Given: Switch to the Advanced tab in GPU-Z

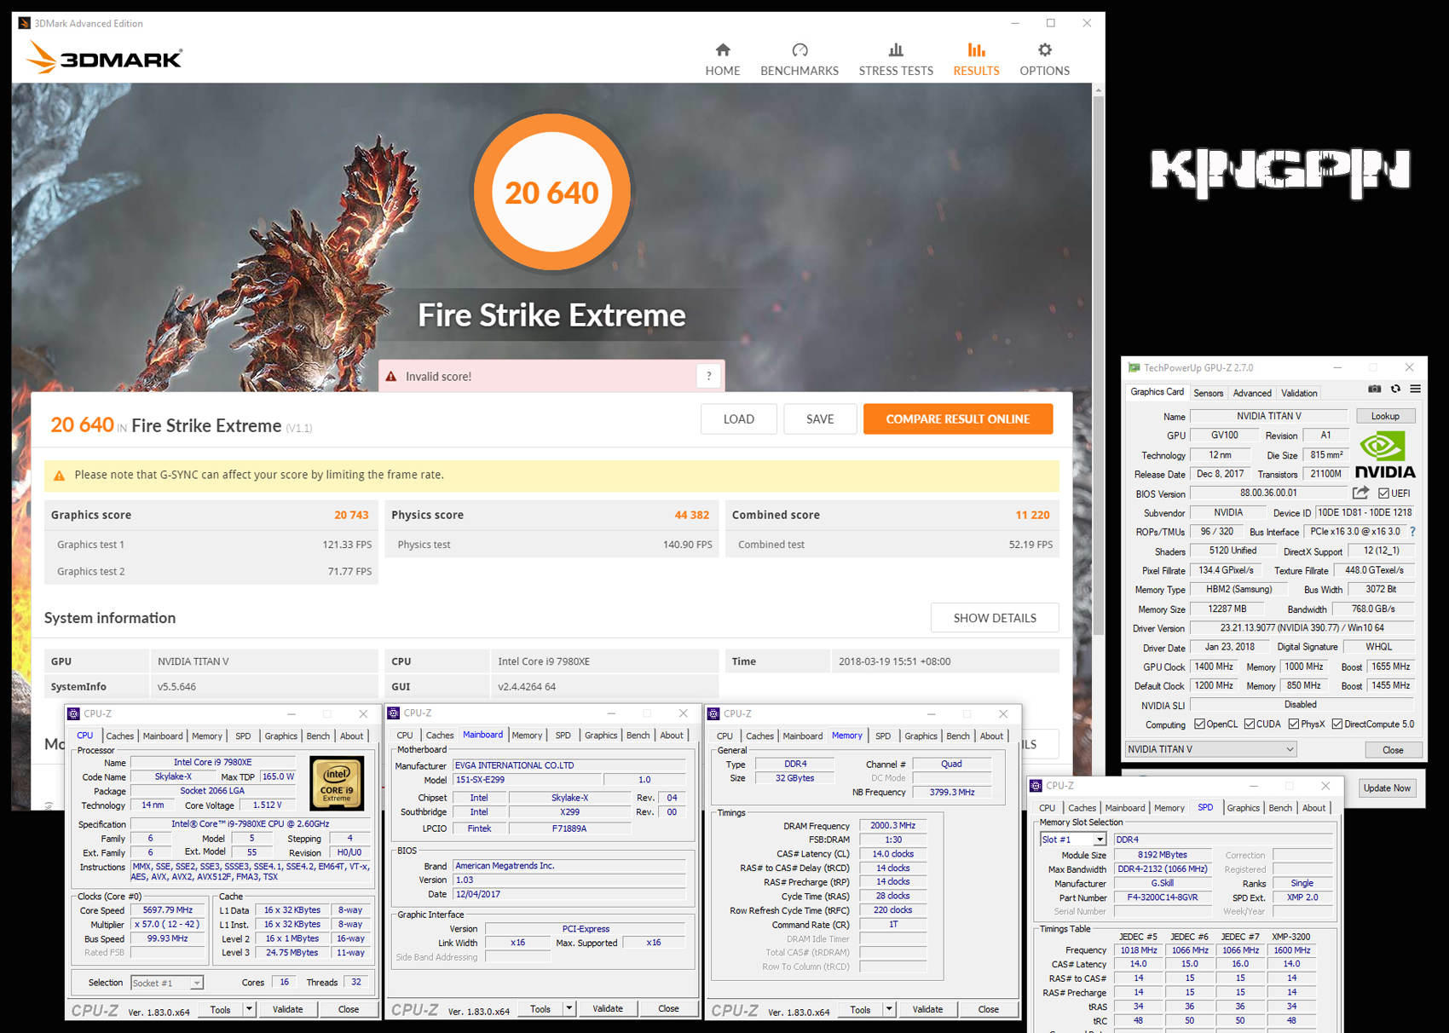Looking at the screenshot, I should (1252, 393).
